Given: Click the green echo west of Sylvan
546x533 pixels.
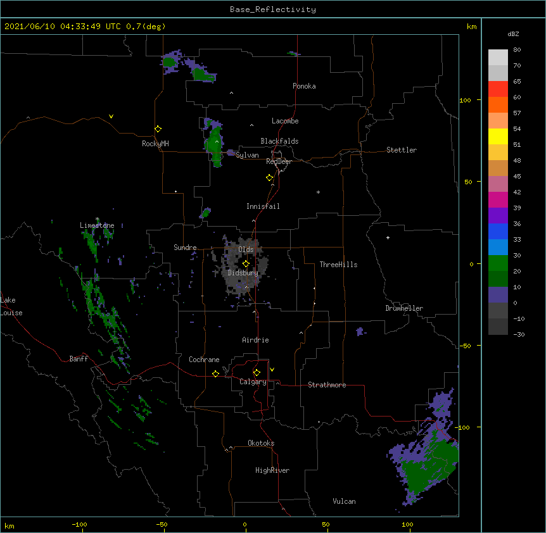Looking at the screenshot, I should pyautogui.click(x=215, y=142).
